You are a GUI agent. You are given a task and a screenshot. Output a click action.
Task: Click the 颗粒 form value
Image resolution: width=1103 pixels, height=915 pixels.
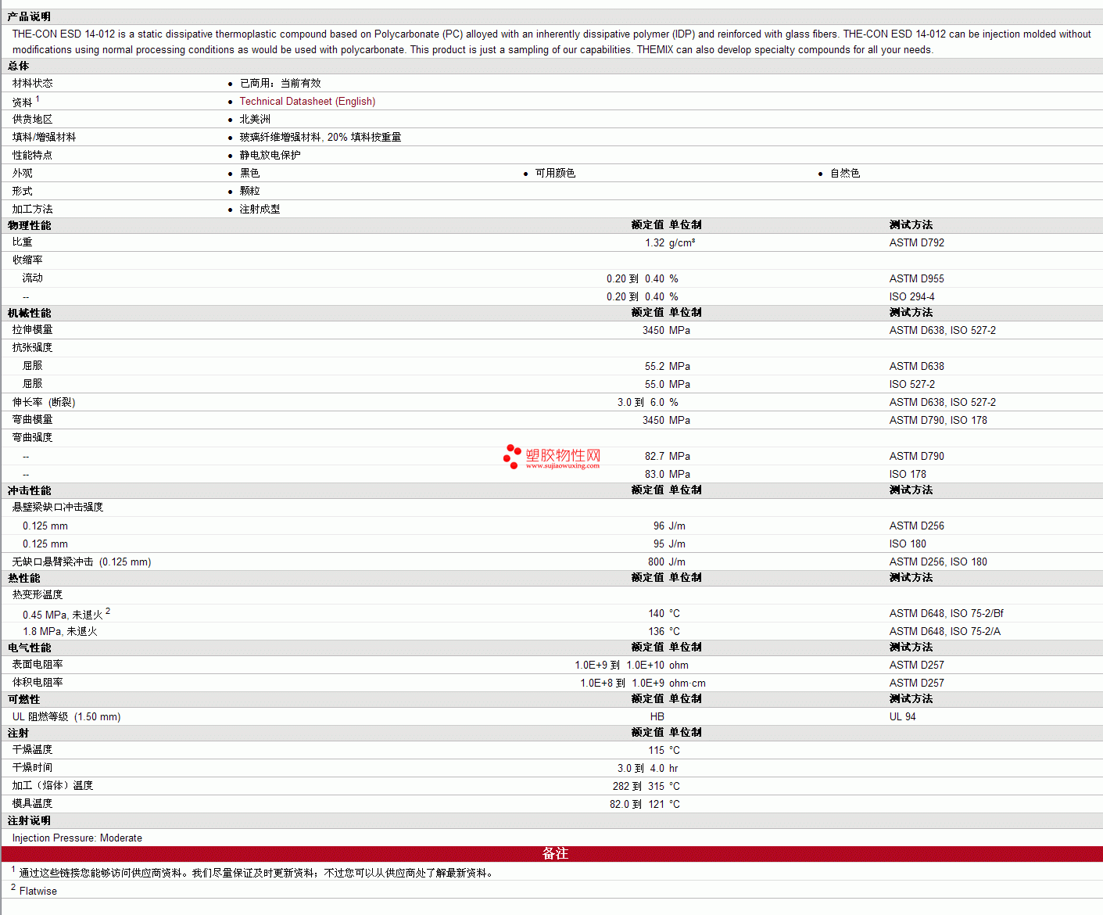(250, 191)
